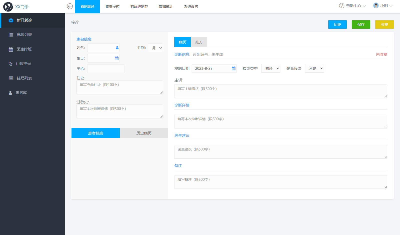The width and height of the screenshot is (400, 235).
Task: Click the yellow 收费 button
Action: click(x=384, y=24)
